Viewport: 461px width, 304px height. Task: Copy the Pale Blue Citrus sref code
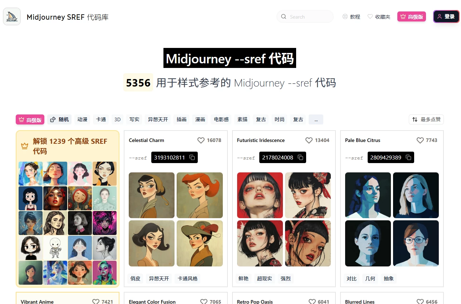(408, 157)
